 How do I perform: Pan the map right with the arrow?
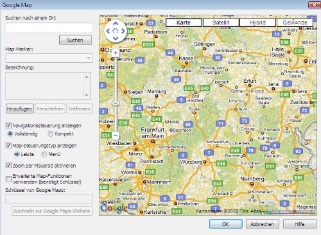click(x=123, y=31)
